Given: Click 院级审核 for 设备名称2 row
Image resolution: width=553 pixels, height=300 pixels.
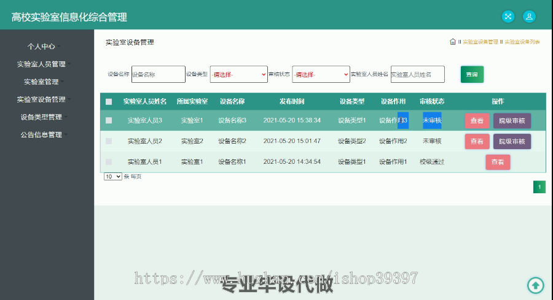Looking at the screenshot, I should click(512, 142).
